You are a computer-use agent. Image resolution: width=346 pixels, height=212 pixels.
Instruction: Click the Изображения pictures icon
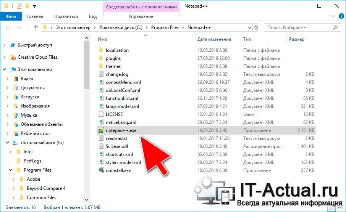click(x=16, y=106)
